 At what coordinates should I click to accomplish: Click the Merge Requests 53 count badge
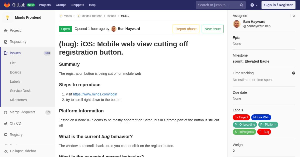(x=48, y=112)
